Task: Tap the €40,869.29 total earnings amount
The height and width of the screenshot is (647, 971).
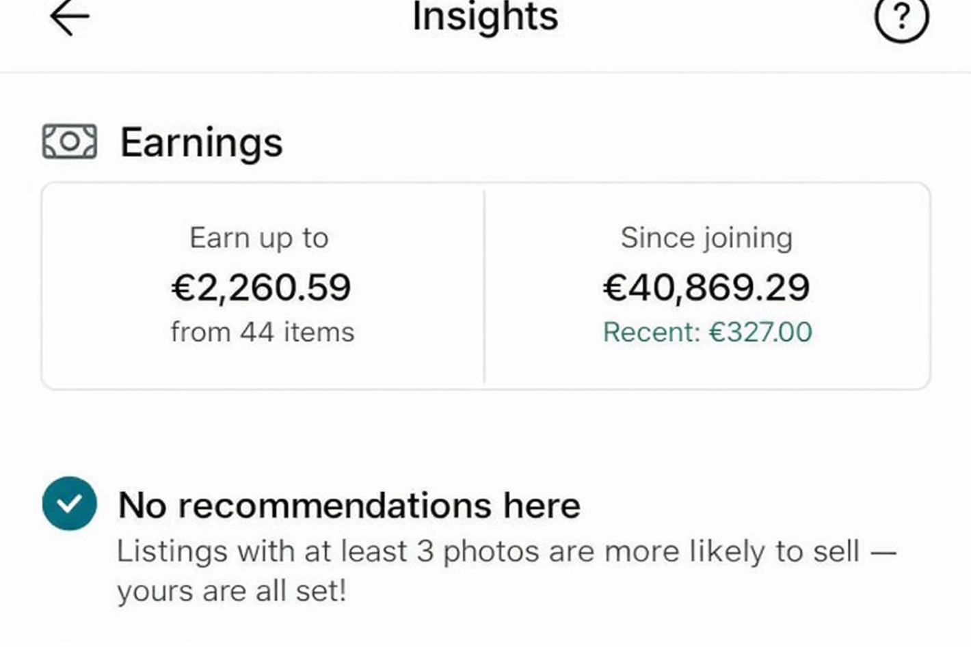Action: [706, 287]
